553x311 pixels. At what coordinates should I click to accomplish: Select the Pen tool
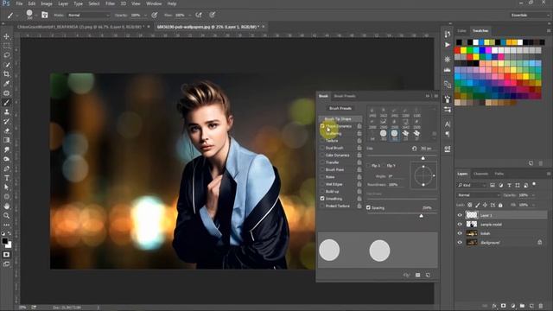pos(6,168)
